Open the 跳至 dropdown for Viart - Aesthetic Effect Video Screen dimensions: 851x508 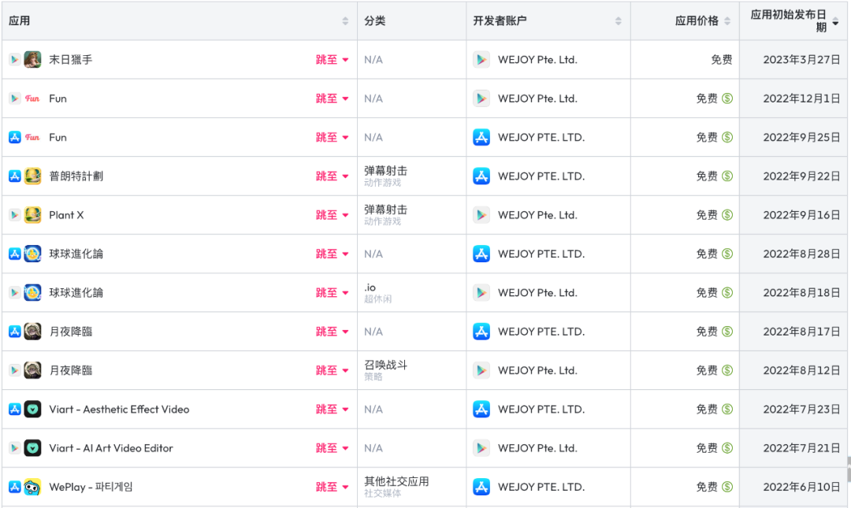(x=333, y=410)
